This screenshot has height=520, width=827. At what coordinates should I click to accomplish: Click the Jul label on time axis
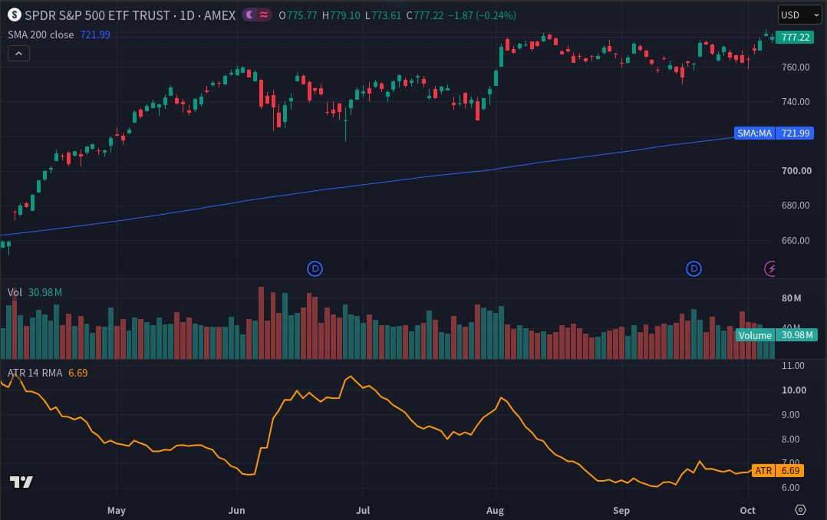[x=363, y=511]
